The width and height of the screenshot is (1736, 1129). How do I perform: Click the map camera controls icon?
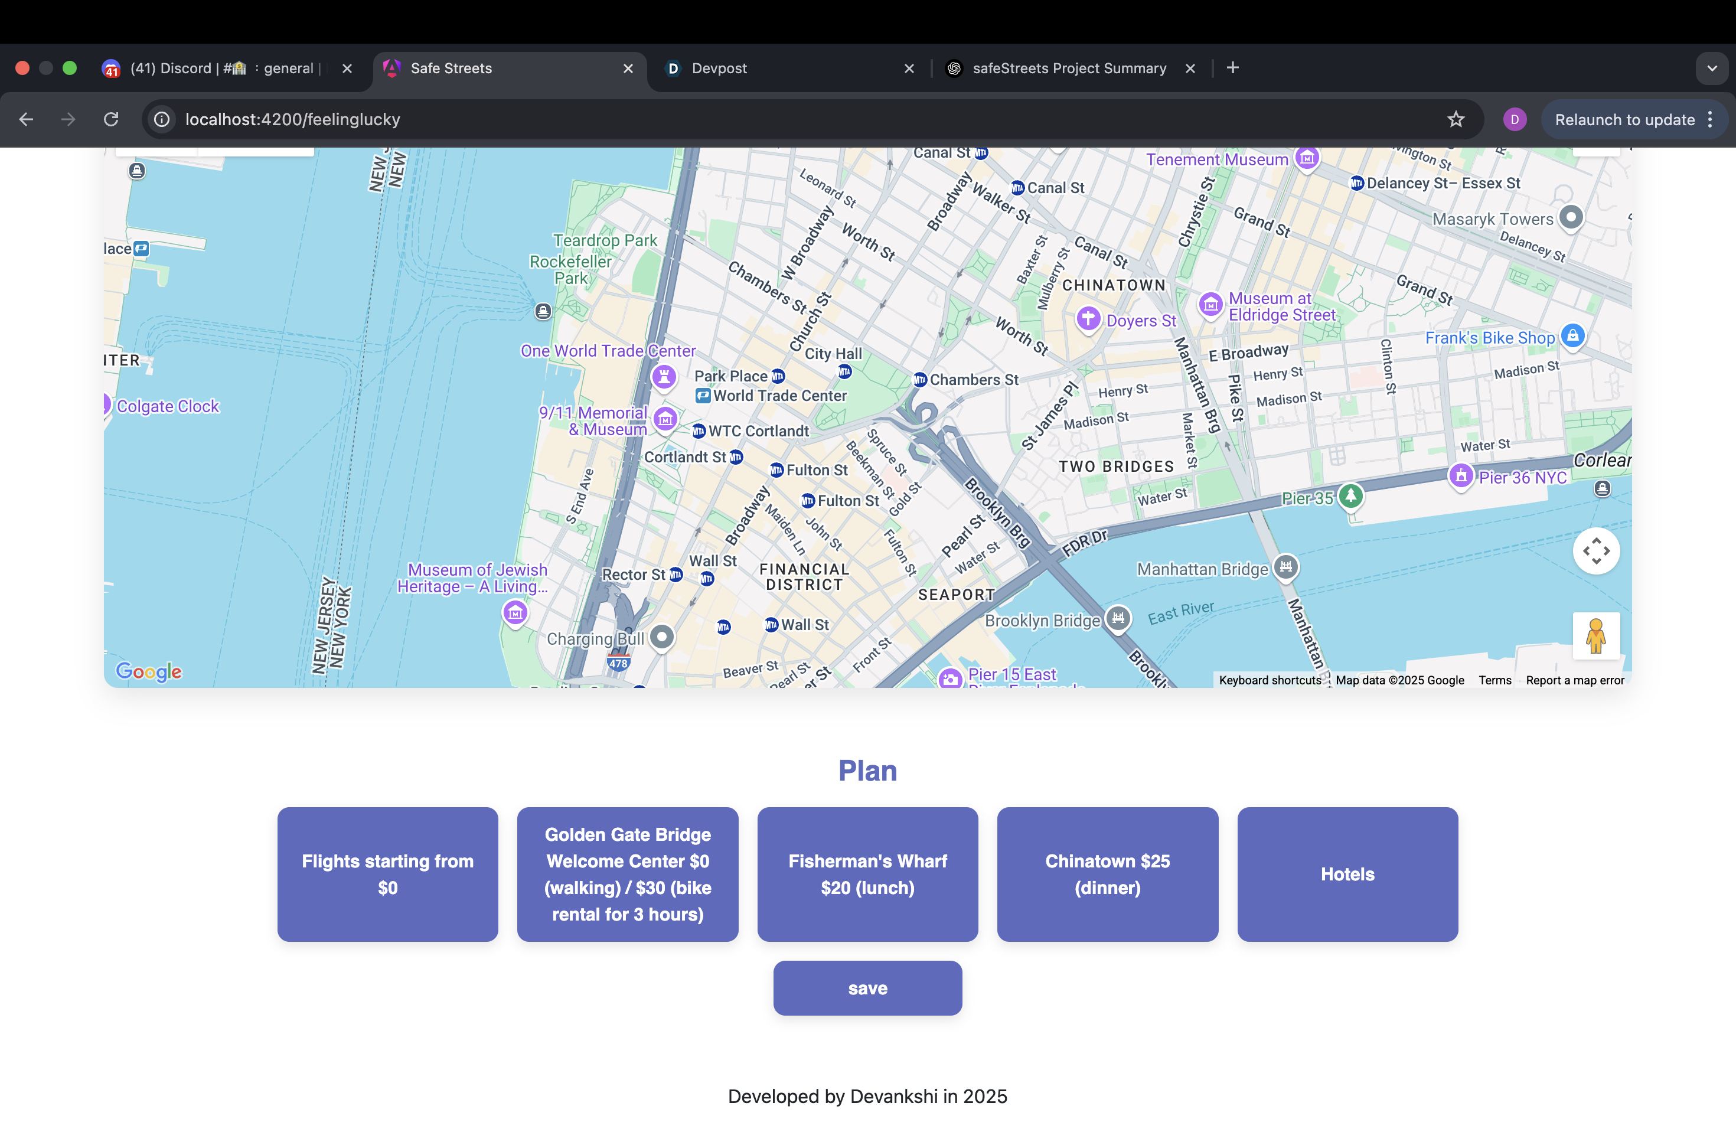[1595, 551]
